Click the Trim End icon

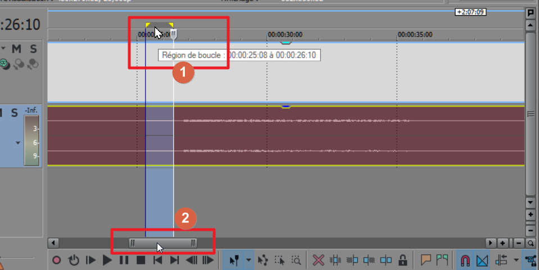(x=369, y=260)
